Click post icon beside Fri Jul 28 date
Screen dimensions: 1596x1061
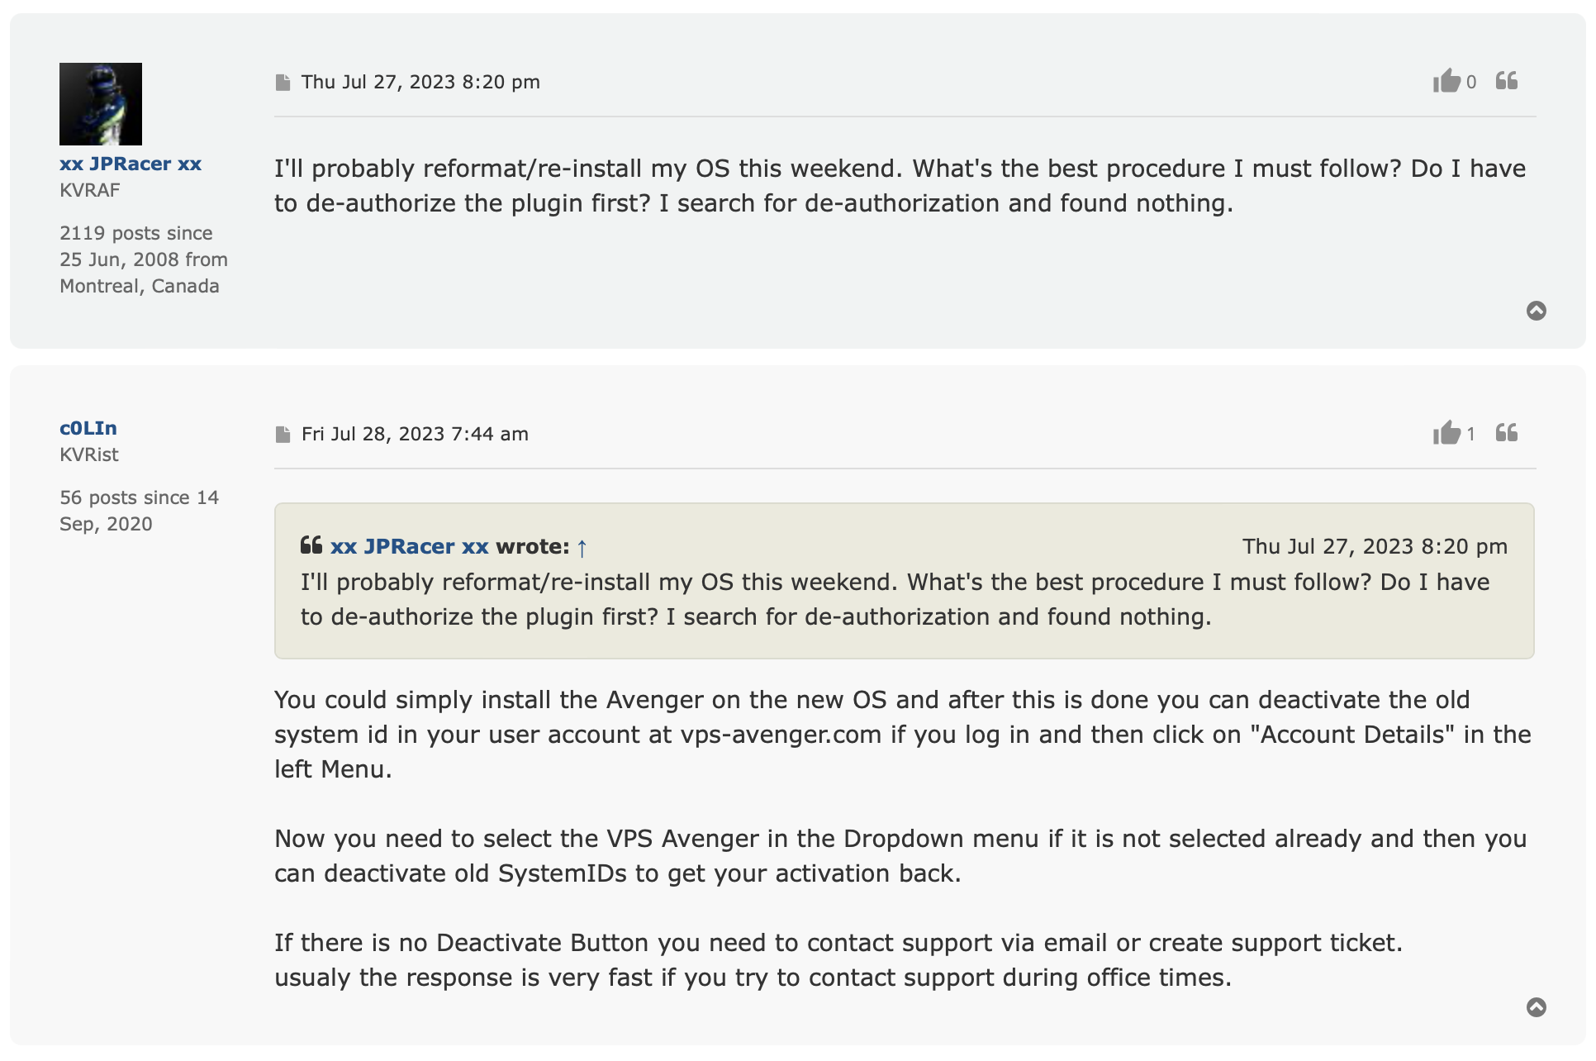(283, 435)
